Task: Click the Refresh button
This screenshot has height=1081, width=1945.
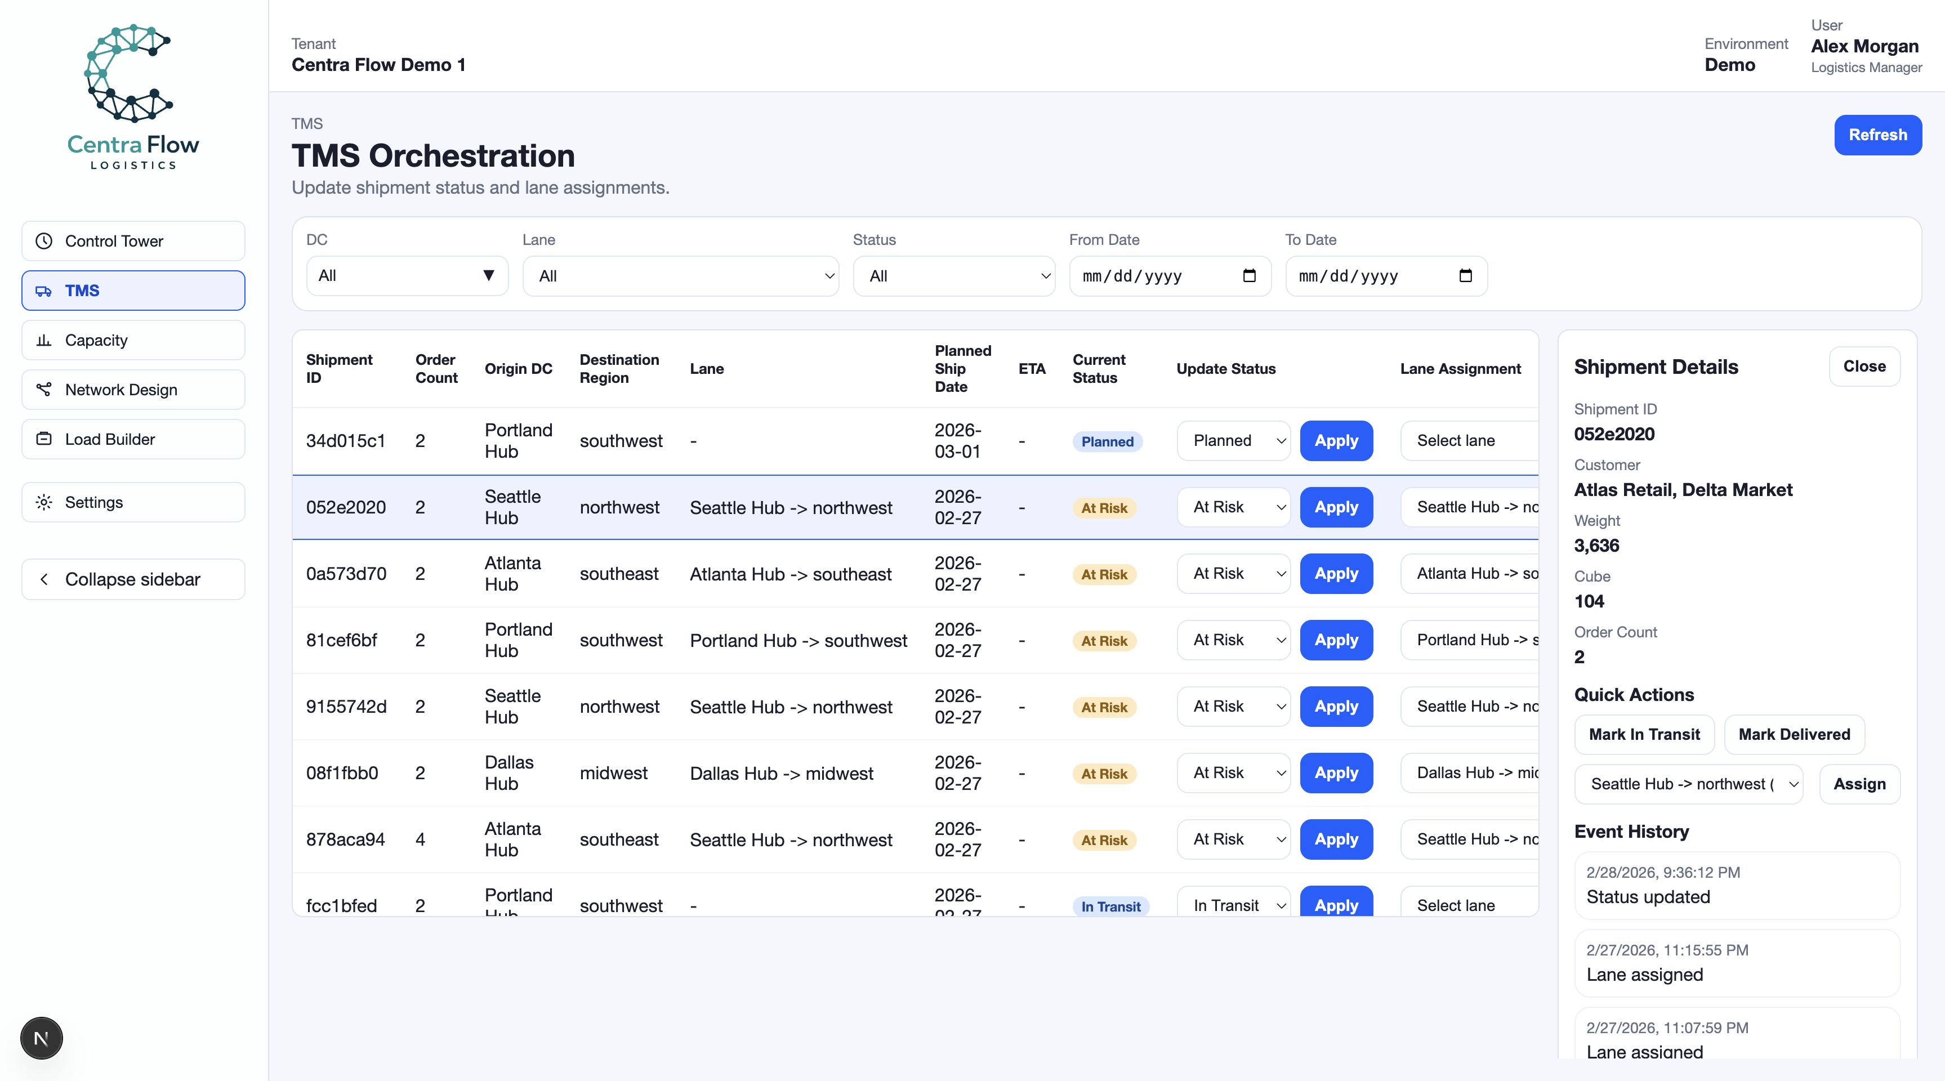Action: (1877, 135)
